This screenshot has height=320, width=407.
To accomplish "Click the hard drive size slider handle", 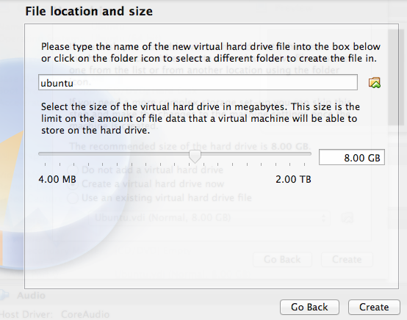I will coord(195,156).
